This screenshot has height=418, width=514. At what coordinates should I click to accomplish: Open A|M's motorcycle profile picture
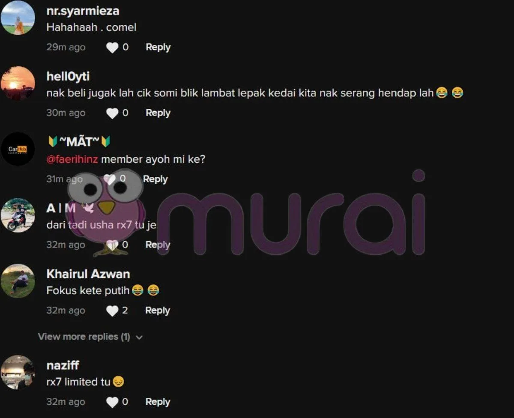18,215
